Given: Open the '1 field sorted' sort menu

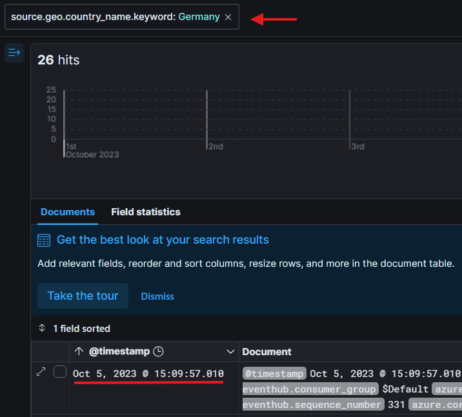Looking at the screenshot, I should click(x=81, y=329).
